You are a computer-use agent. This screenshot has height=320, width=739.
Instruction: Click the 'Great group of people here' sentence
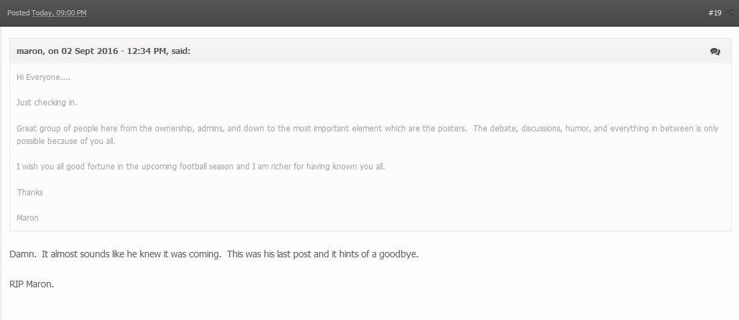(242, 129)
